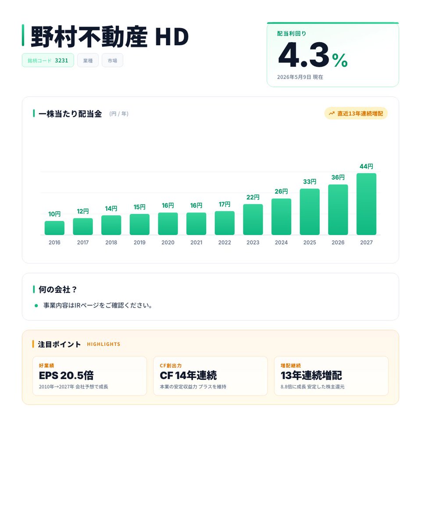Click the 2025 dividend bar
Viewport: 421px width, 527px height.
point(310,212)
